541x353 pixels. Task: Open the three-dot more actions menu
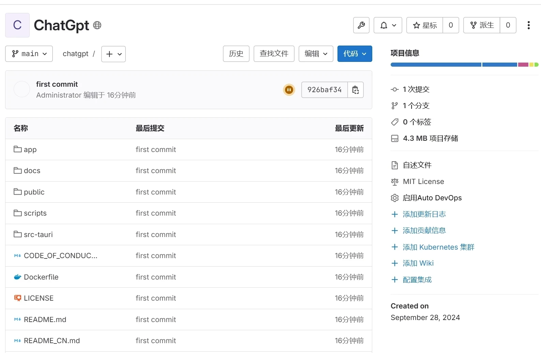[528, 25]
